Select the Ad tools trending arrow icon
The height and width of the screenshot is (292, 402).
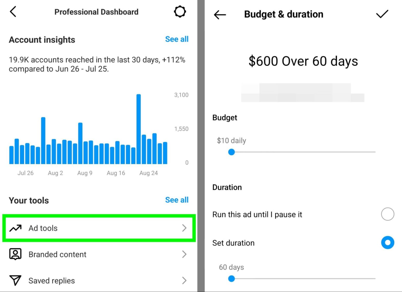[15, 228]
